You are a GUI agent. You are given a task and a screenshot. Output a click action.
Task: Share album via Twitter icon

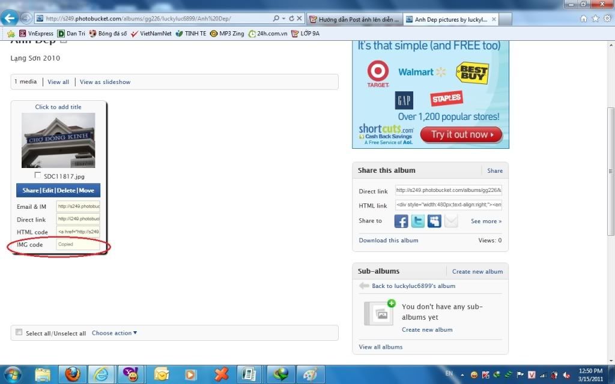(x=418, y=221)
